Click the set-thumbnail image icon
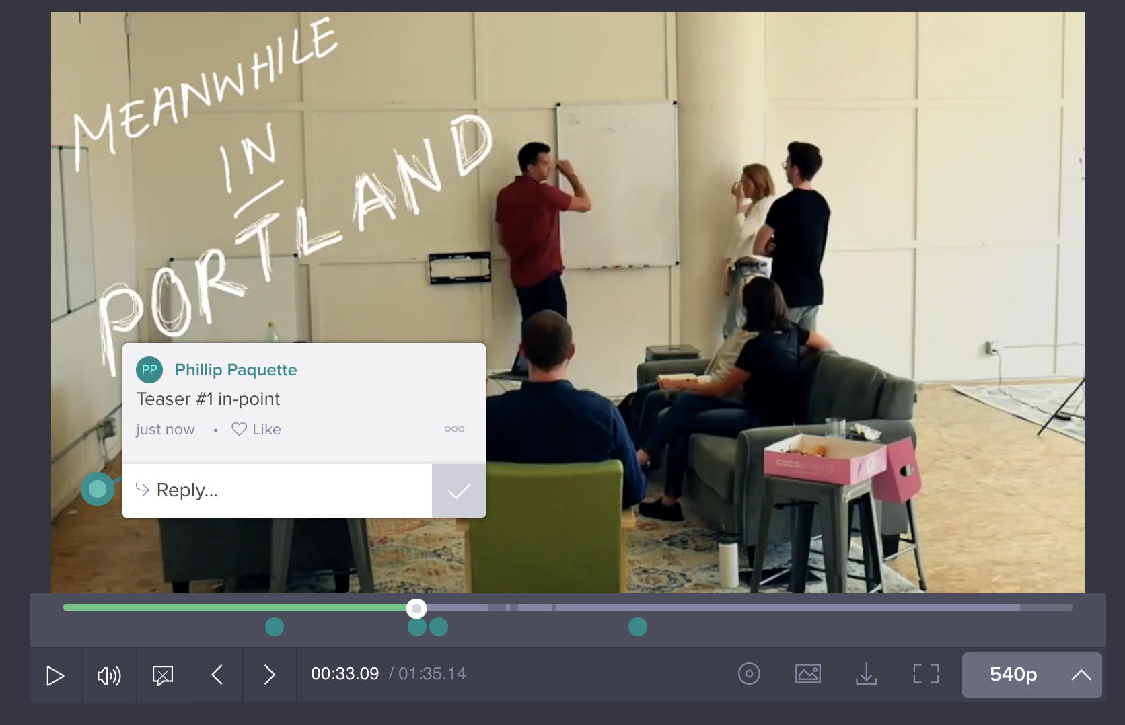 click(x=807, y=674)
